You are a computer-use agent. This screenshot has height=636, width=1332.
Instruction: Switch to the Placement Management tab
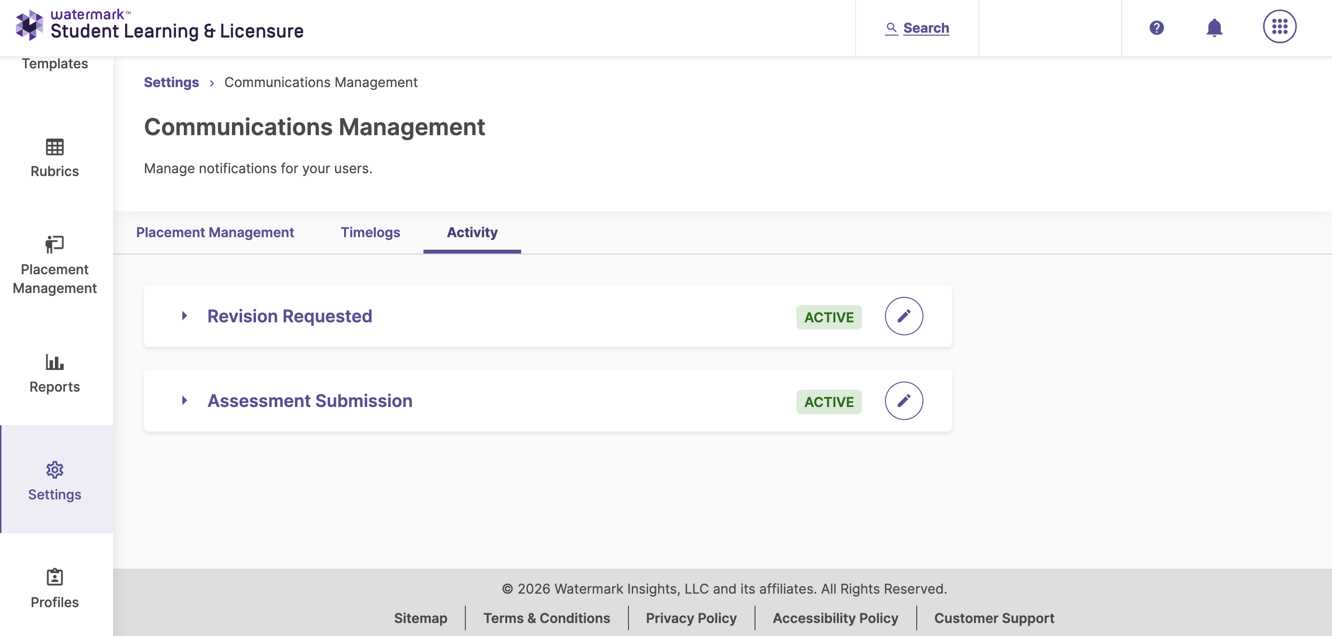point(215,233)
